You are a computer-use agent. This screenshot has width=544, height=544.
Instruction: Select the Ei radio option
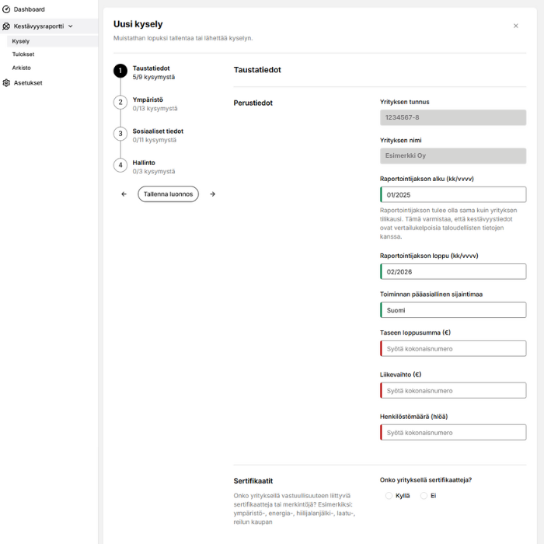click(x=424, y=495)
